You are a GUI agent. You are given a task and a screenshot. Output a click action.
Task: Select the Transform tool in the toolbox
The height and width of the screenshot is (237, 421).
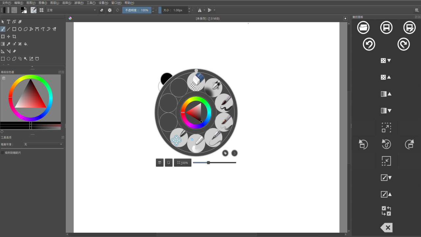(3, 37)
